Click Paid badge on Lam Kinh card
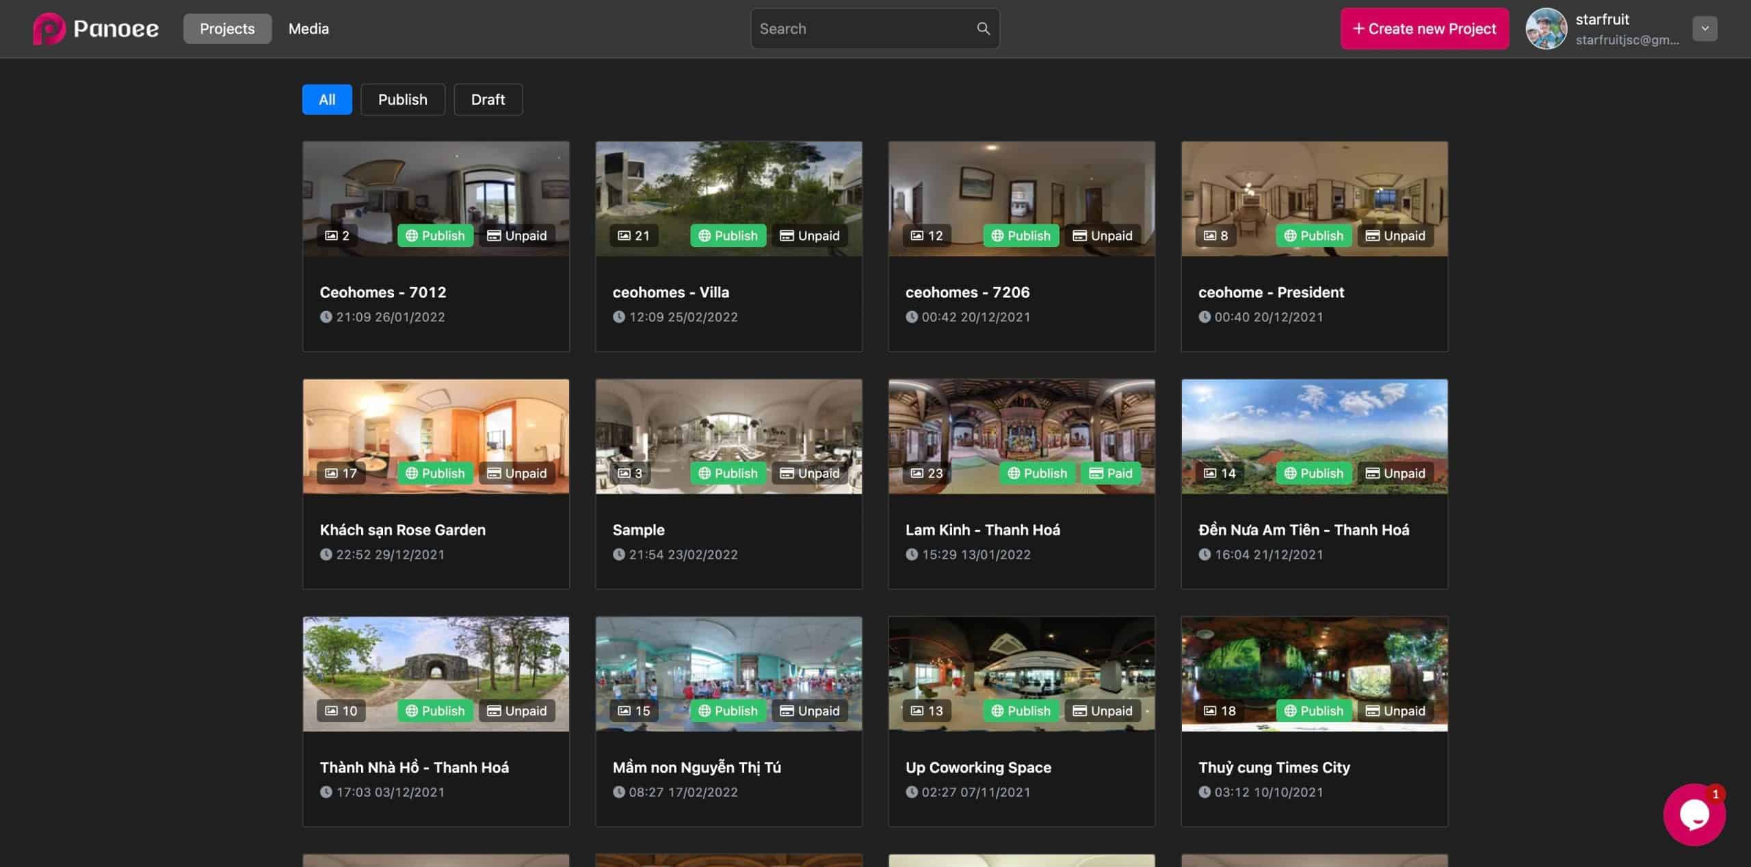 click(1111, 473)
